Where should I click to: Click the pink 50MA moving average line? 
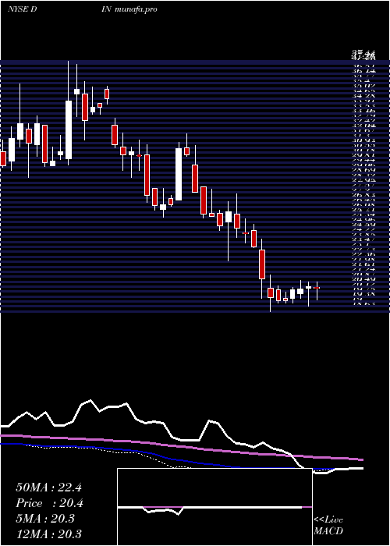pos(181,446)
